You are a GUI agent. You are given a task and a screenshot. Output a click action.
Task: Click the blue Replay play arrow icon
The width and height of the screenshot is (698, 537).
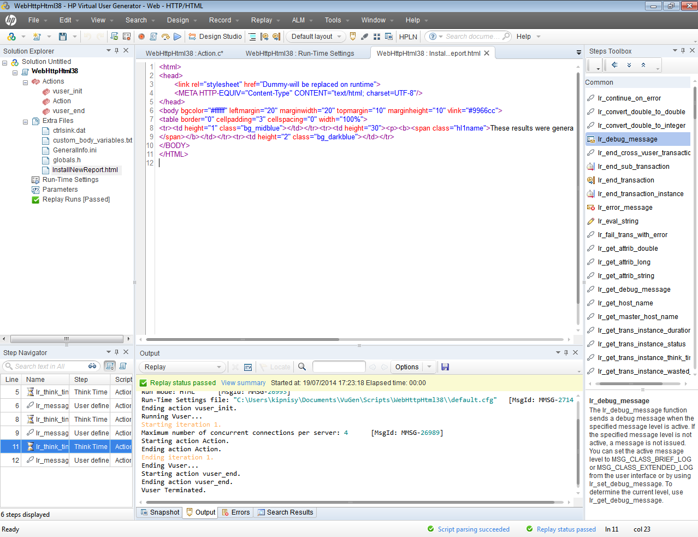click(178, 37)
